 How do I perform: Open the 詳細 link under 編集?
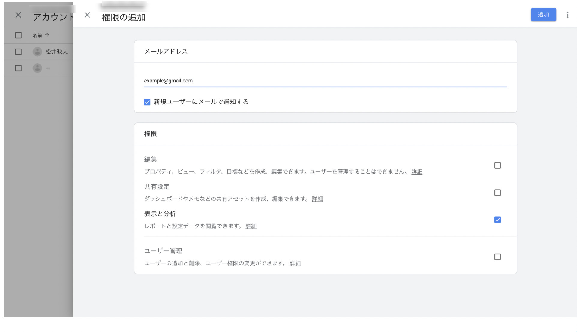pos(416,172)
